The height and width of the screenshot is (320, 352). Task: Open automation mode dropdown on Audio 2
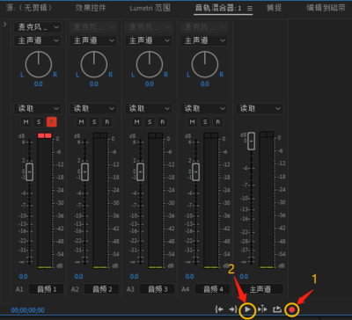93,109
